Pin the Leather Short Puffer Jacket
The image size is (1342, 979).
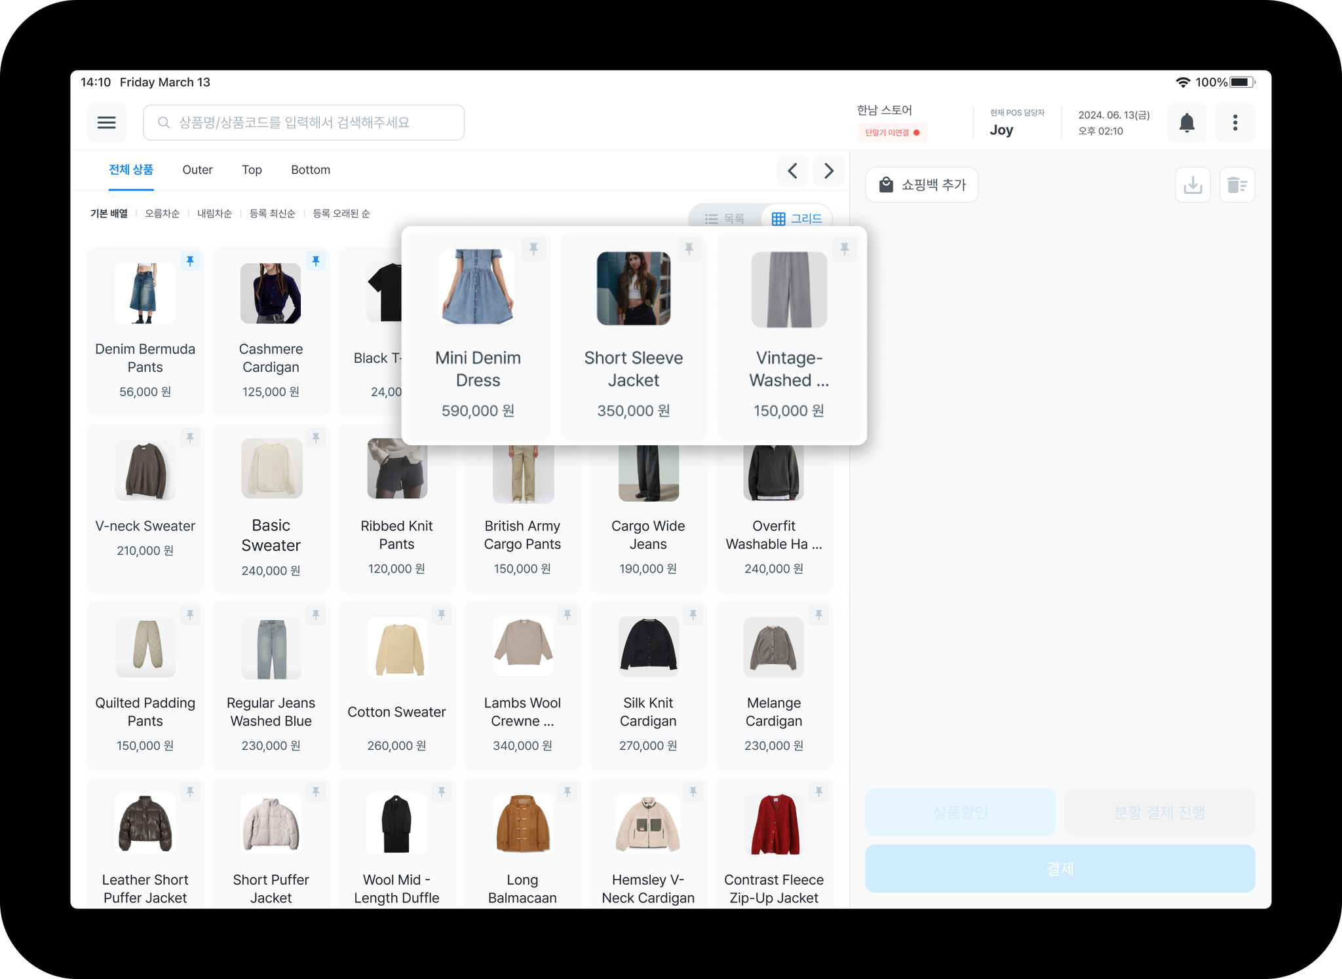click(190, 792)
